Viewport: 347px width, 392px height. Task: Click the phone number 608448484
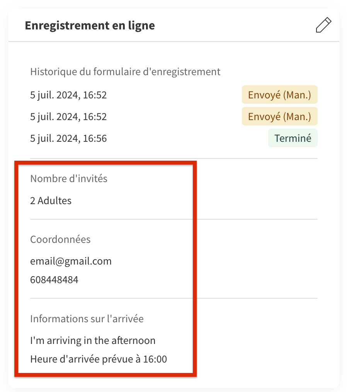pyautogui.click(x=54, y=280)
